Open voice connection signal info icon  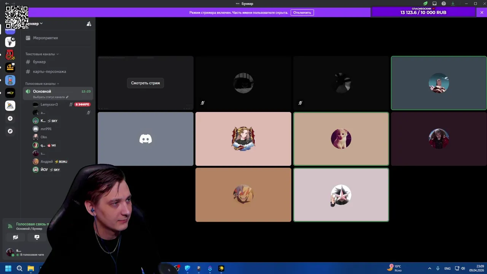pyautogui.click(x=10, y=226)
